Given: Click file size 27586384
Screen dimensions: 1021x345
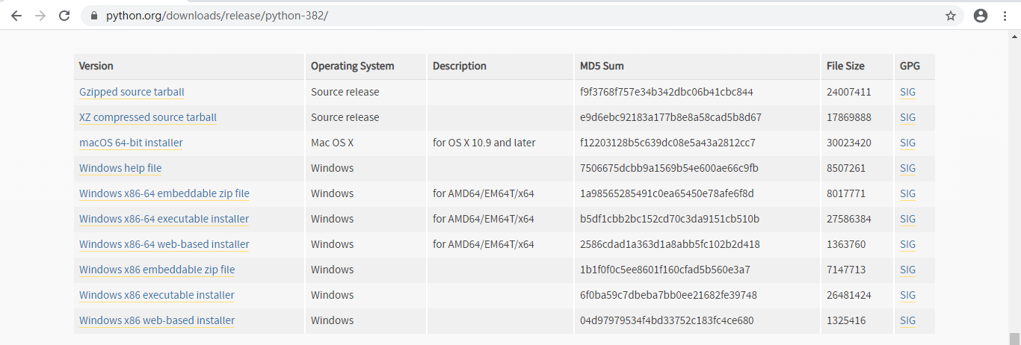Looking at the screenshot, I should 849,219.
